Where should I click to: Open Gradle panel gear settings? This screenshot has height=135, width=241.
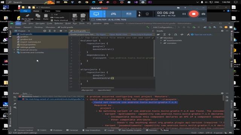coord(222,31)
